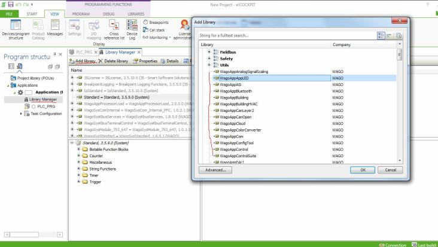
Task: Close the PLC_PRG tab
Action: (x=96, y=52)
